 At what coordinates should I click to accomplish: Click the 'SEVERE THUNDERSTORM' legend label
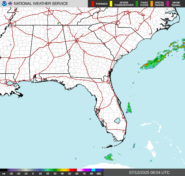[124, 4]
